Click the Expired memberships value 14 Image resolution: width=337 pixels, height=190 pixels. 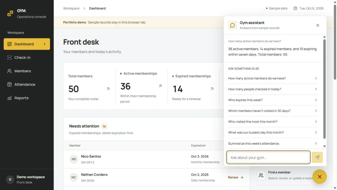177,89
